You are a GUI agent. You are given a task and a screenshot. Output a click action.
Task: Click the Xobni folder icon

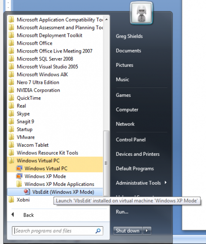point(11,200)
